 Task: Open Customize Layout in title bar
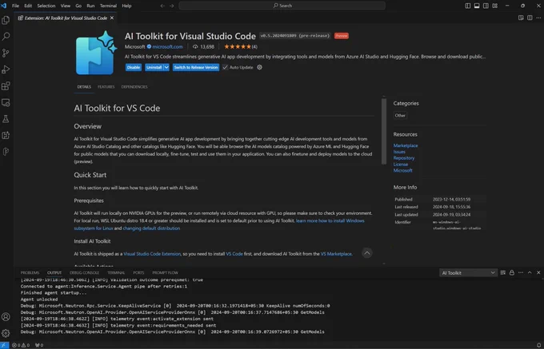coord(495,6)
